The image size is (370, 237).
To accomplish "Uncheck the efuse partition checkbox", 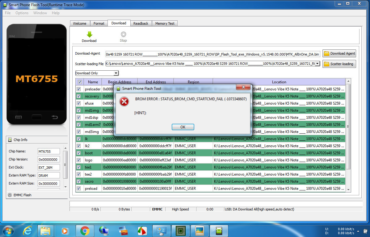I will (78, 103).
